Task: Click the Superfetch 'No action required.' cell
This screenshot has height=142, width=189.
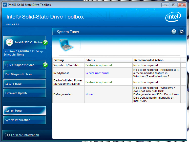Action: pos(156,65)
